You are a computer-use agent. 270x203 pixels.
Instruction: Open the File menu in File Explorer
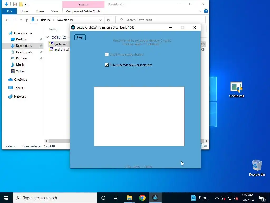point(9,11)
